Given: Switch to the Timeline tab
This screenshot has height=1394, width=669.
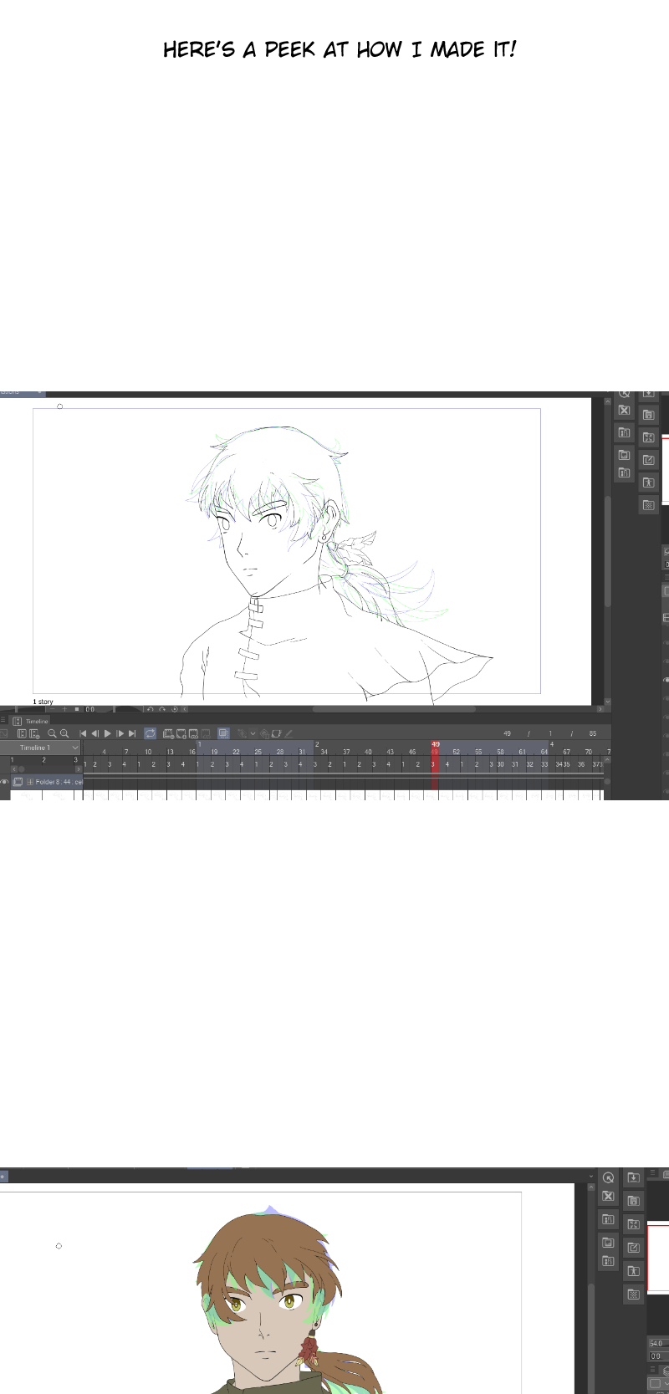Looking at the screenshot, I should click(x=37, y=721).
